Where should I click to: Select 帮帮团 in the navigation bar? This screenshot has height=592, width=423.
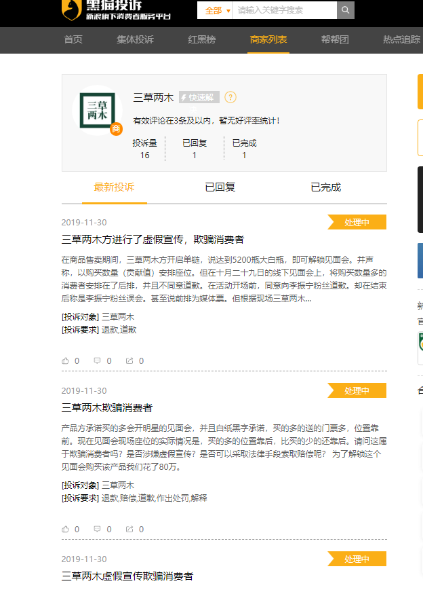point(335,39)
